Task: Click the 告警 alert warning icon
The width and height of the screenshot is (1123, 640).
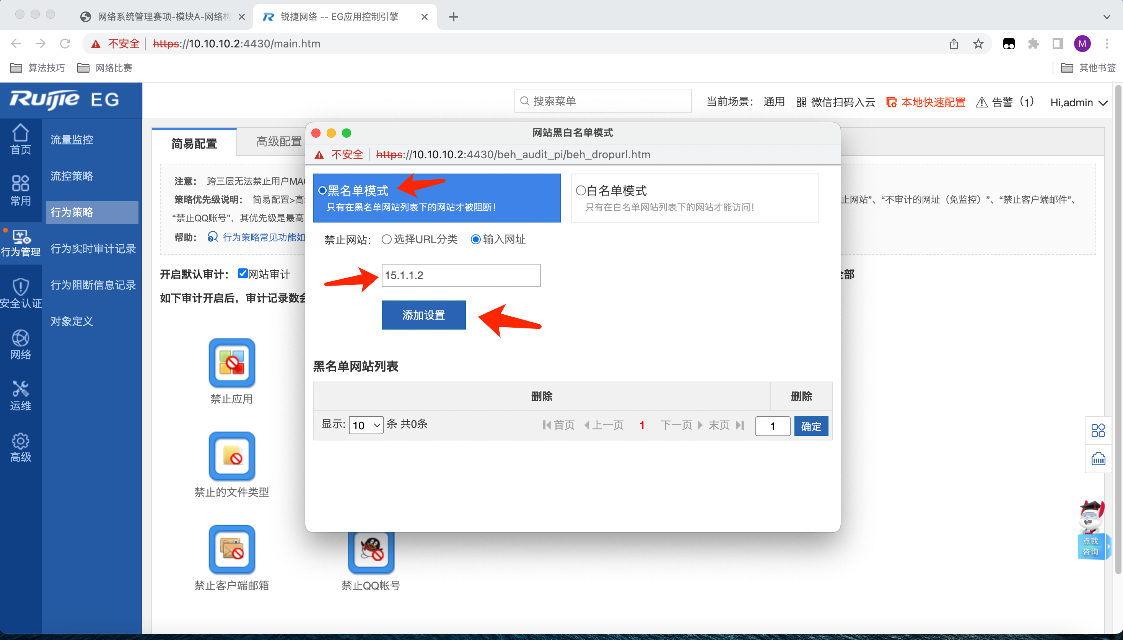Action: point(981,102)
